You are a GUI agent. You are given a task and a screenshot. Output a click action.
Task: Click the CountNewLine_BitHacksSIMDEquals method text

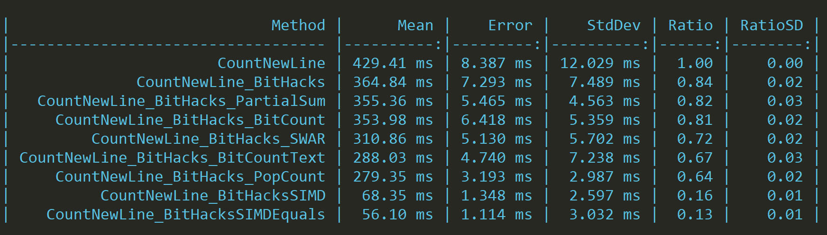[x=185, y=214]
